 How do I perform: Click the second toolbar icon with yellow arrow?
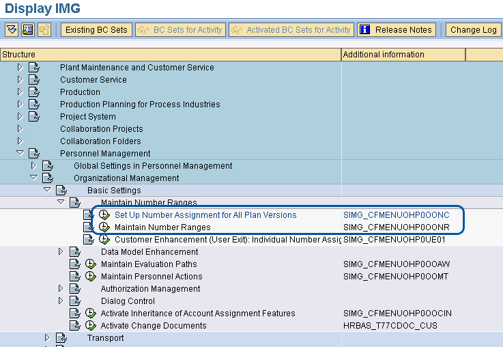pos(28,30)
